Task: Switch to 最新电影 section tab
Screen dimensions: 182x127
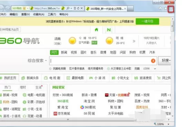Action: (x=75, y=78)
